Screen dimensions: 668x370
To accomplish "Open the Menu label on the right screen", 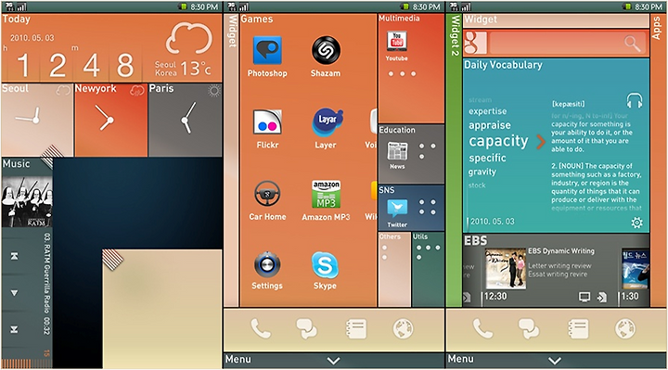I will (x=460, y=360).
